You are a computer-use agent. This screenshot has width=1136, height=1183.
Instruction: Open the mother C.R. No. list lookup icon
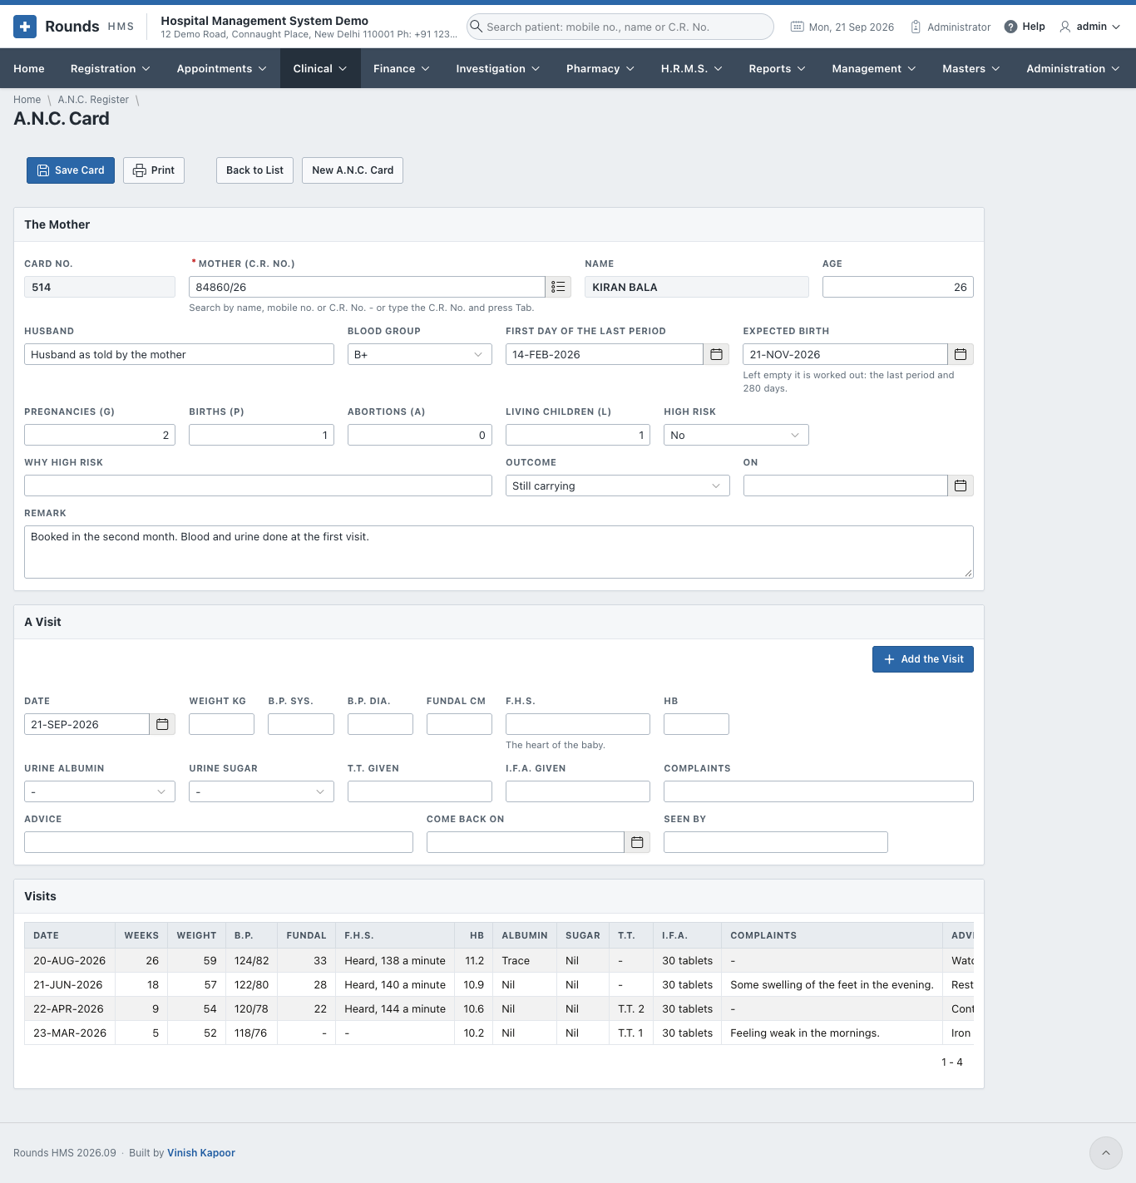(559, 287)
